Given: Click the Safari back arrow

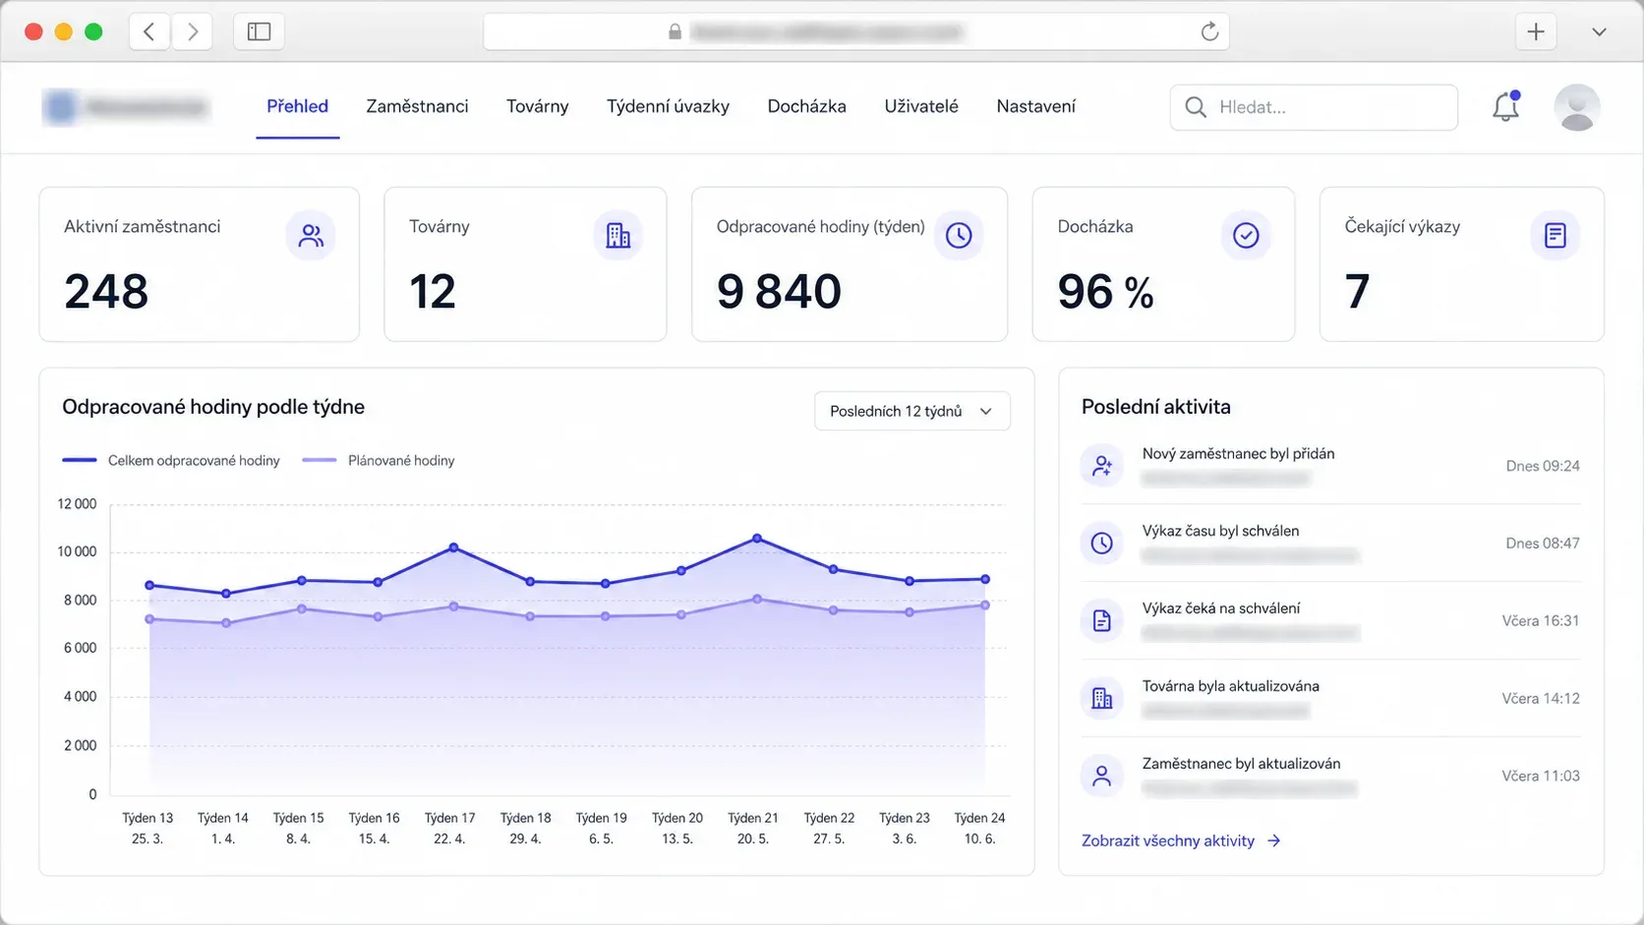Looking at the screenshot, I should pos(149,31).
